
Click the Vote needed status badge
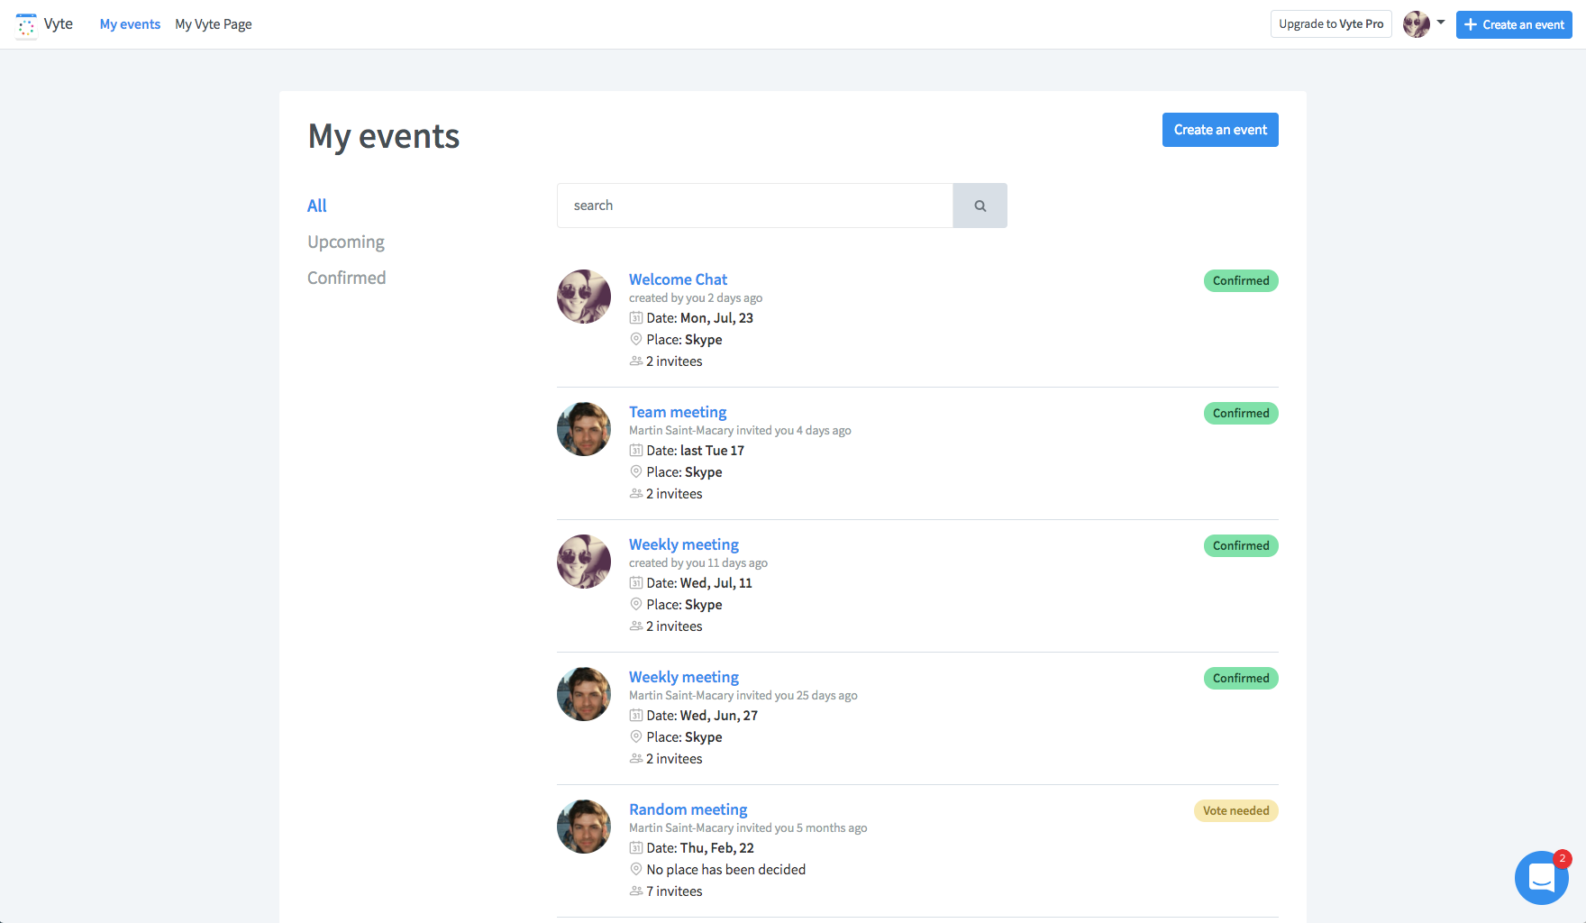click(1235, 811)
